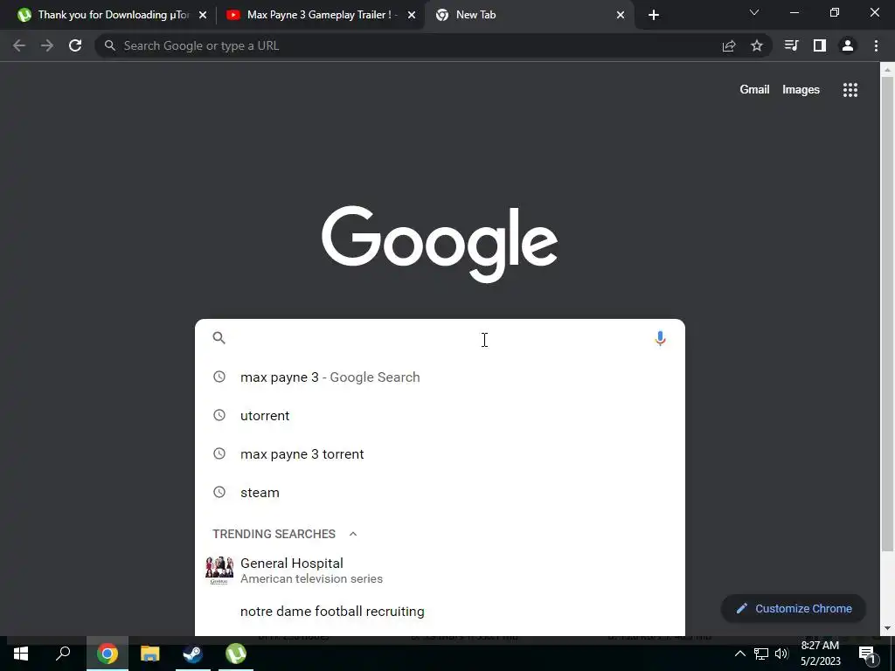
Task: Click the clock icon beside utorrent suggestion
Action: 219,415
